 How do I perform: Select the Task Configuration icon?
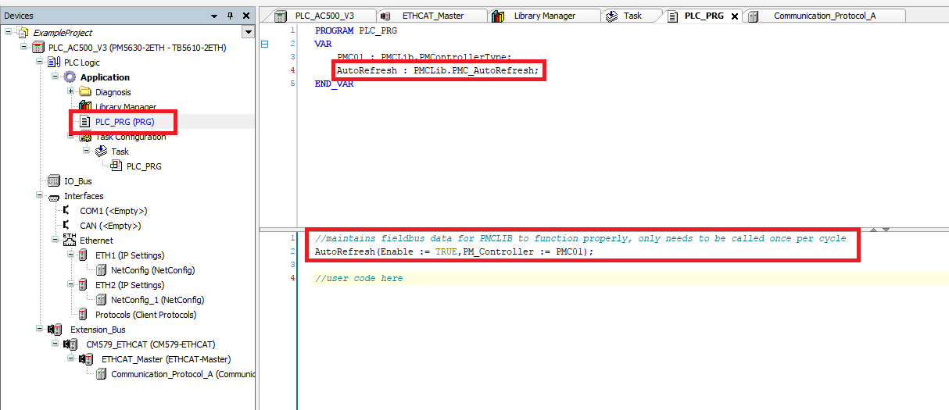tap(84, 137)
